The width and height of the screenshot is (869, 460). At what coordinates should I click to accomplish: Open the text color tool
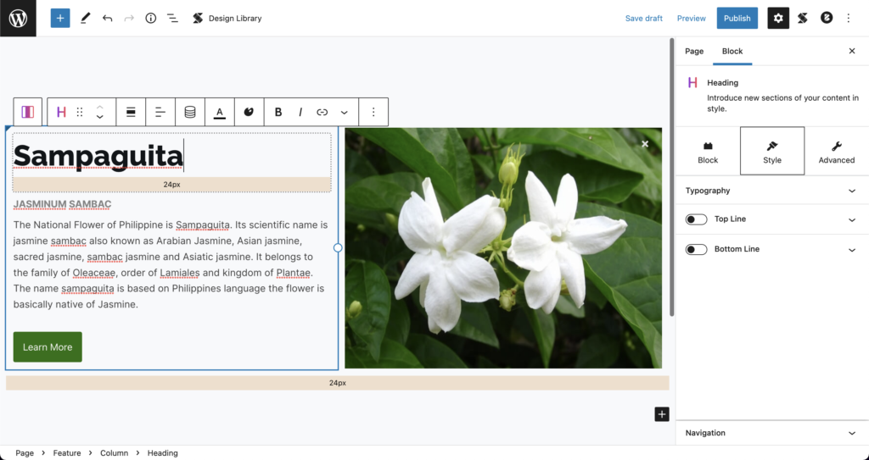pyautogui.click(x=220, y=113)
